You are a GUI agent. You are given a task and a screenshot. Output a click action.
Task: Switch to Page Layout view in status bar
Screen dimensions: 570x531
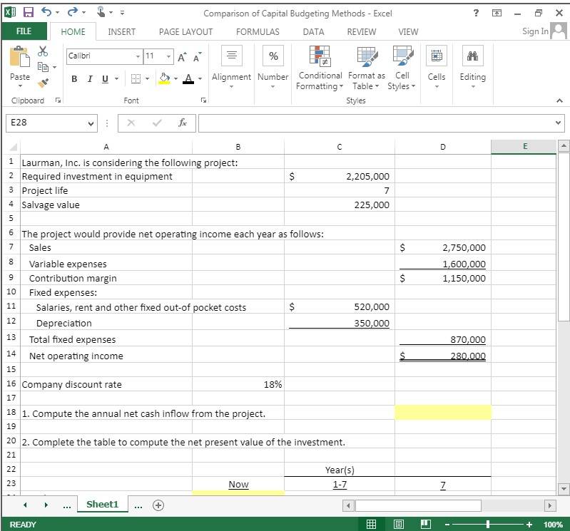(398, 524)
